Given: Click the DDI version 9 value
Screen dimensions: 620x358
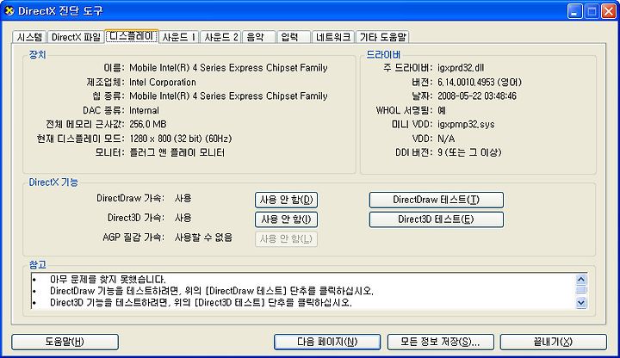Looking at the screenshot, I should pos(469,152).
